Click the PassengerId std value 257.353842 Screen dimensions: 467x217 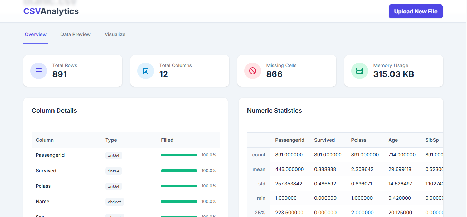[289, 184]
